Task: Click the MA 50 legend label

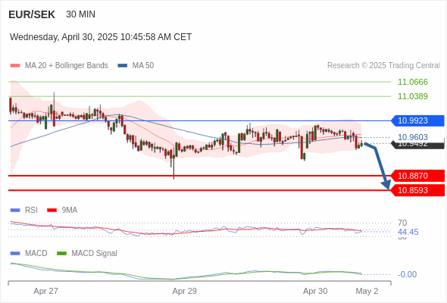Action: 143,66
